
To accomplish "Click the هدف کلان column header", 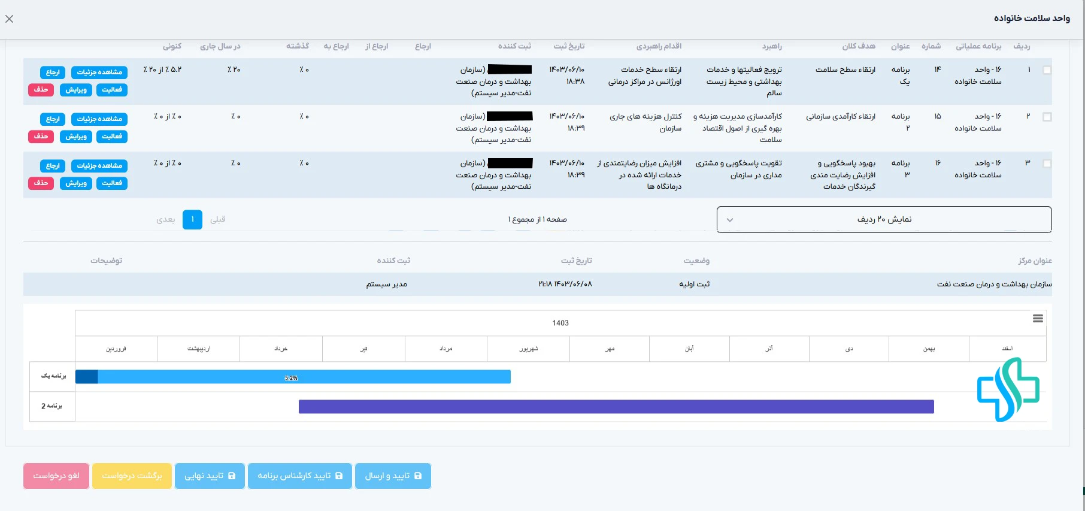I will pos(859,46).
